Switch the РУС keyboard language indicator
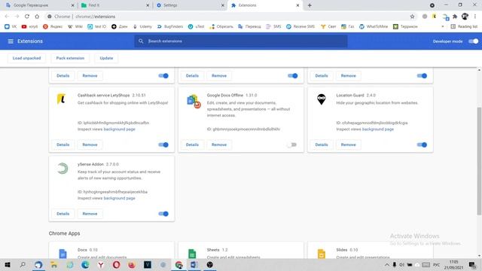The image size is (482, 271). (436, 265)
